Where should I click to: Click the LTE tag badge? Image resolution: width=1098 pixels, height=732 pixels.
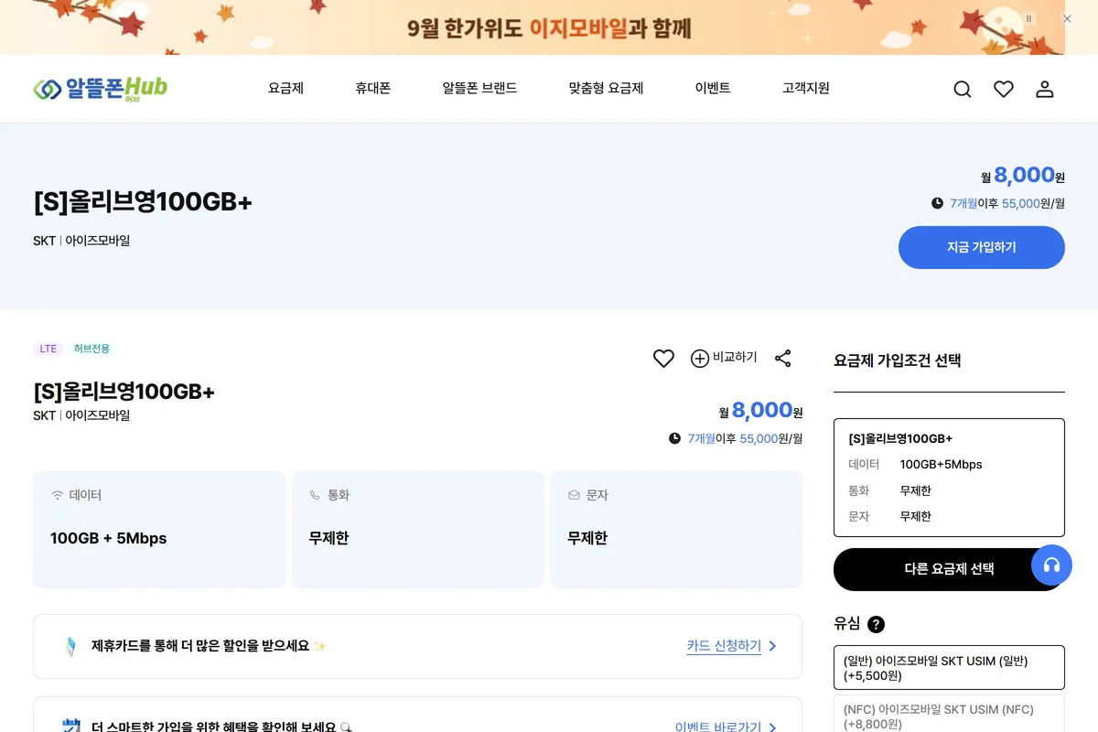(x=48, y=349)
